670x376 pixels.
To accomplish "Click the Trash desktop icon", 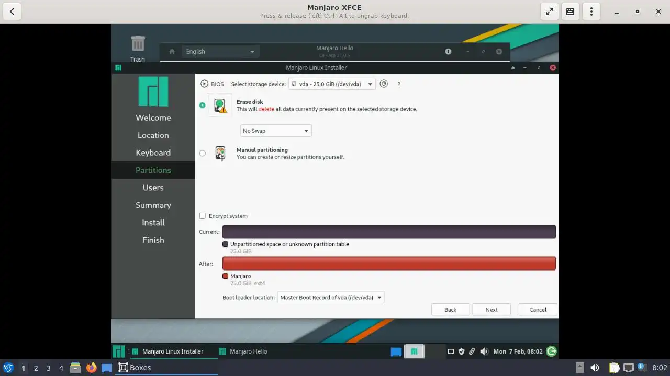I will coord(138,48).
